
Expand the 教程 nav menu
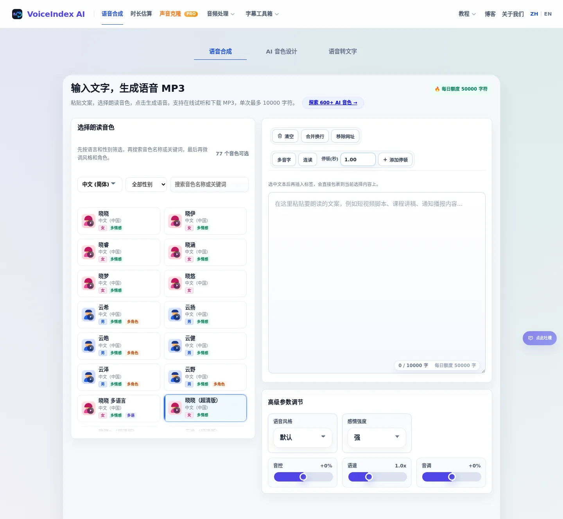pyautogui.click(x=467, y=14)
